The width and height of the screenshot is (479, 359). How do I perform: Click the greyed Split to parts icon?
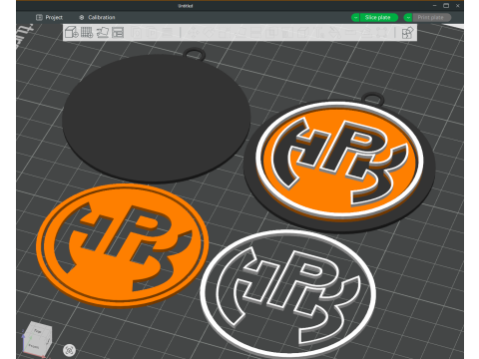tap(153, 32)
